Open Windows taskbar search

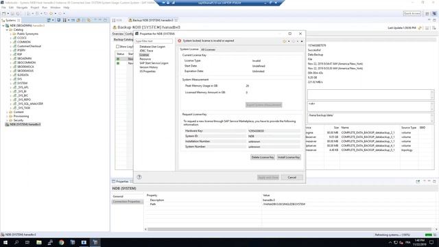(x=16, y=242)
